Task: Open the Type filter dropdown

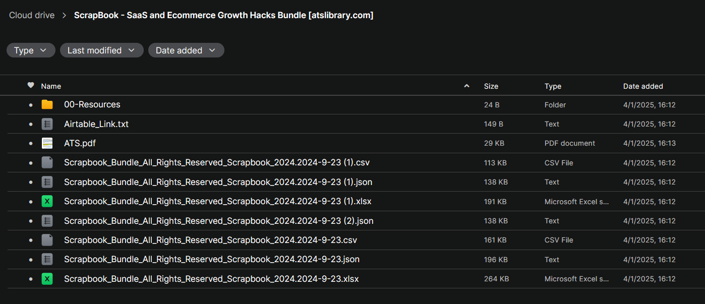Action: click(31, 50)
